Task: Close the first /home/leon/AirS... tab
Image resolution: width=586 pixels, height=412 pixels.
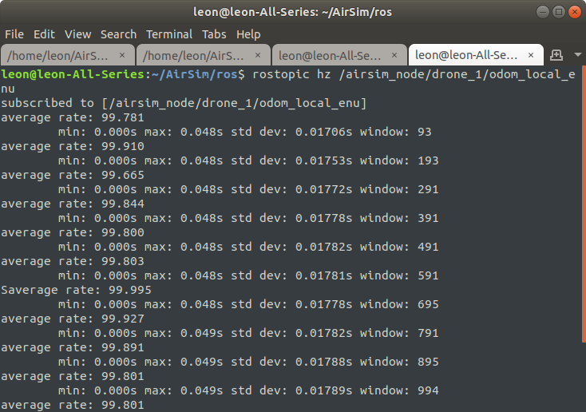Action: pyautogui.click(x=122, y=55)
